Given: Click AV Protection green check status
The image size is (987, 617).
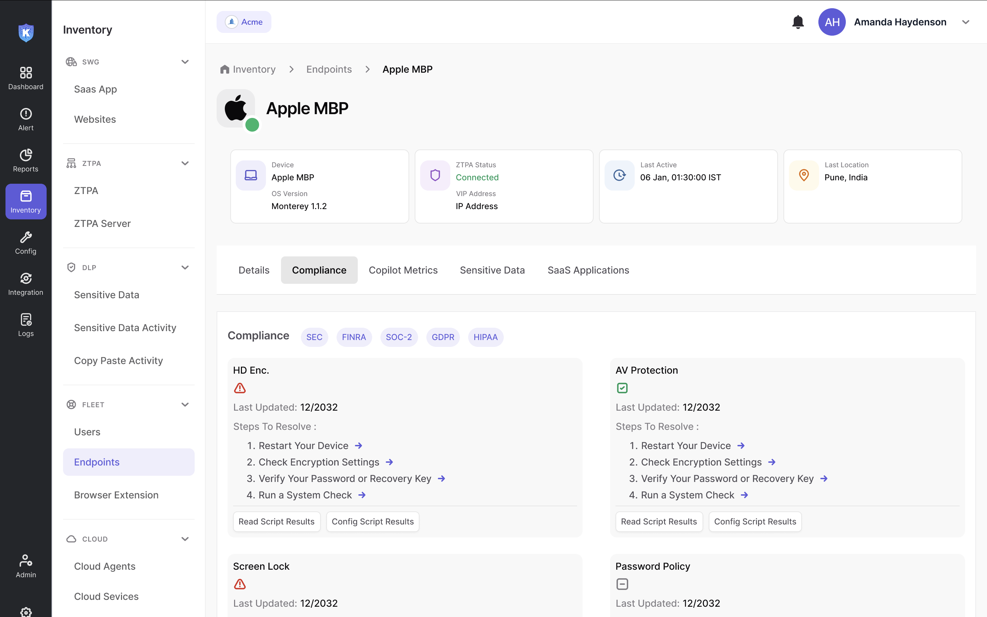Looking at the screenshot, I should (622, 388).
